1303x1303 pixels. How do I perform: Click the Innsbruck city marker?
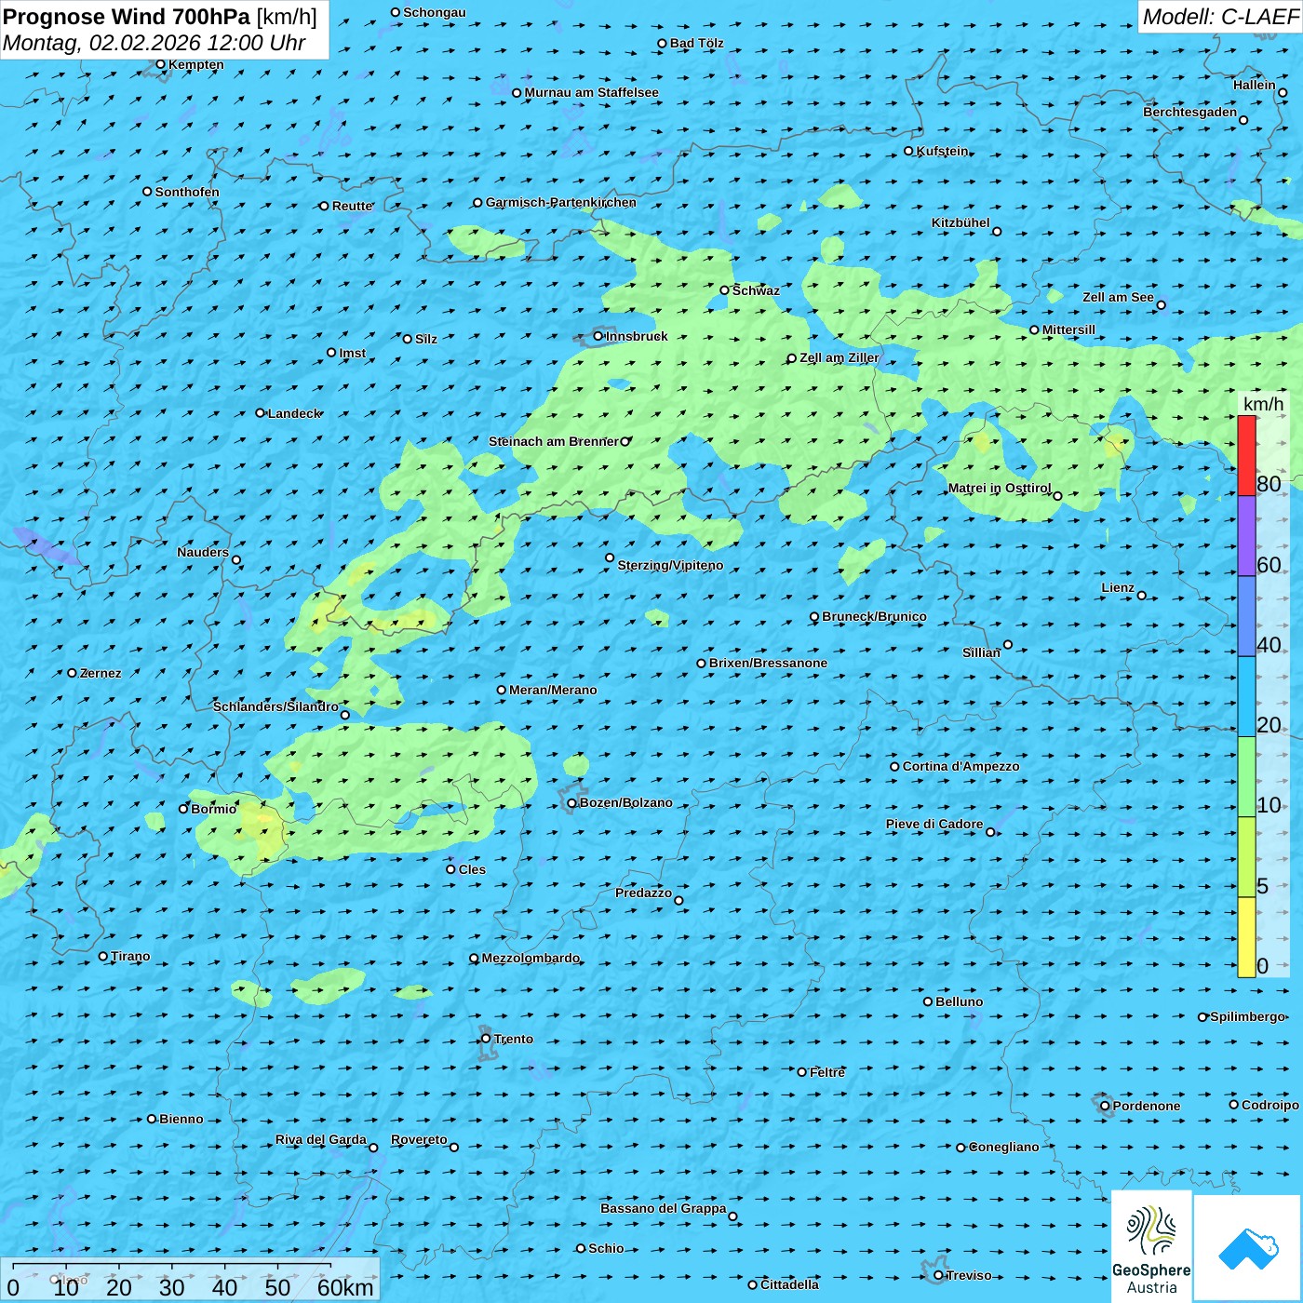pyautogui.click(x=598, y=336)
